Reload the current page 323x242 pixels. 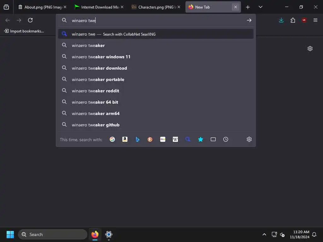30,20
